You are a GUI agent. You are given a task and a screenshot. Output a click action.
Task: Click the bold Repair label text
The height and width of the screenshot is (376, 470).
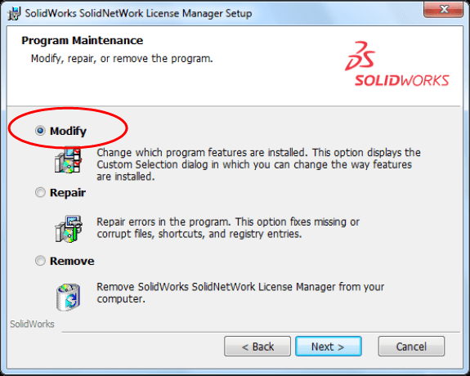[68, 193]
